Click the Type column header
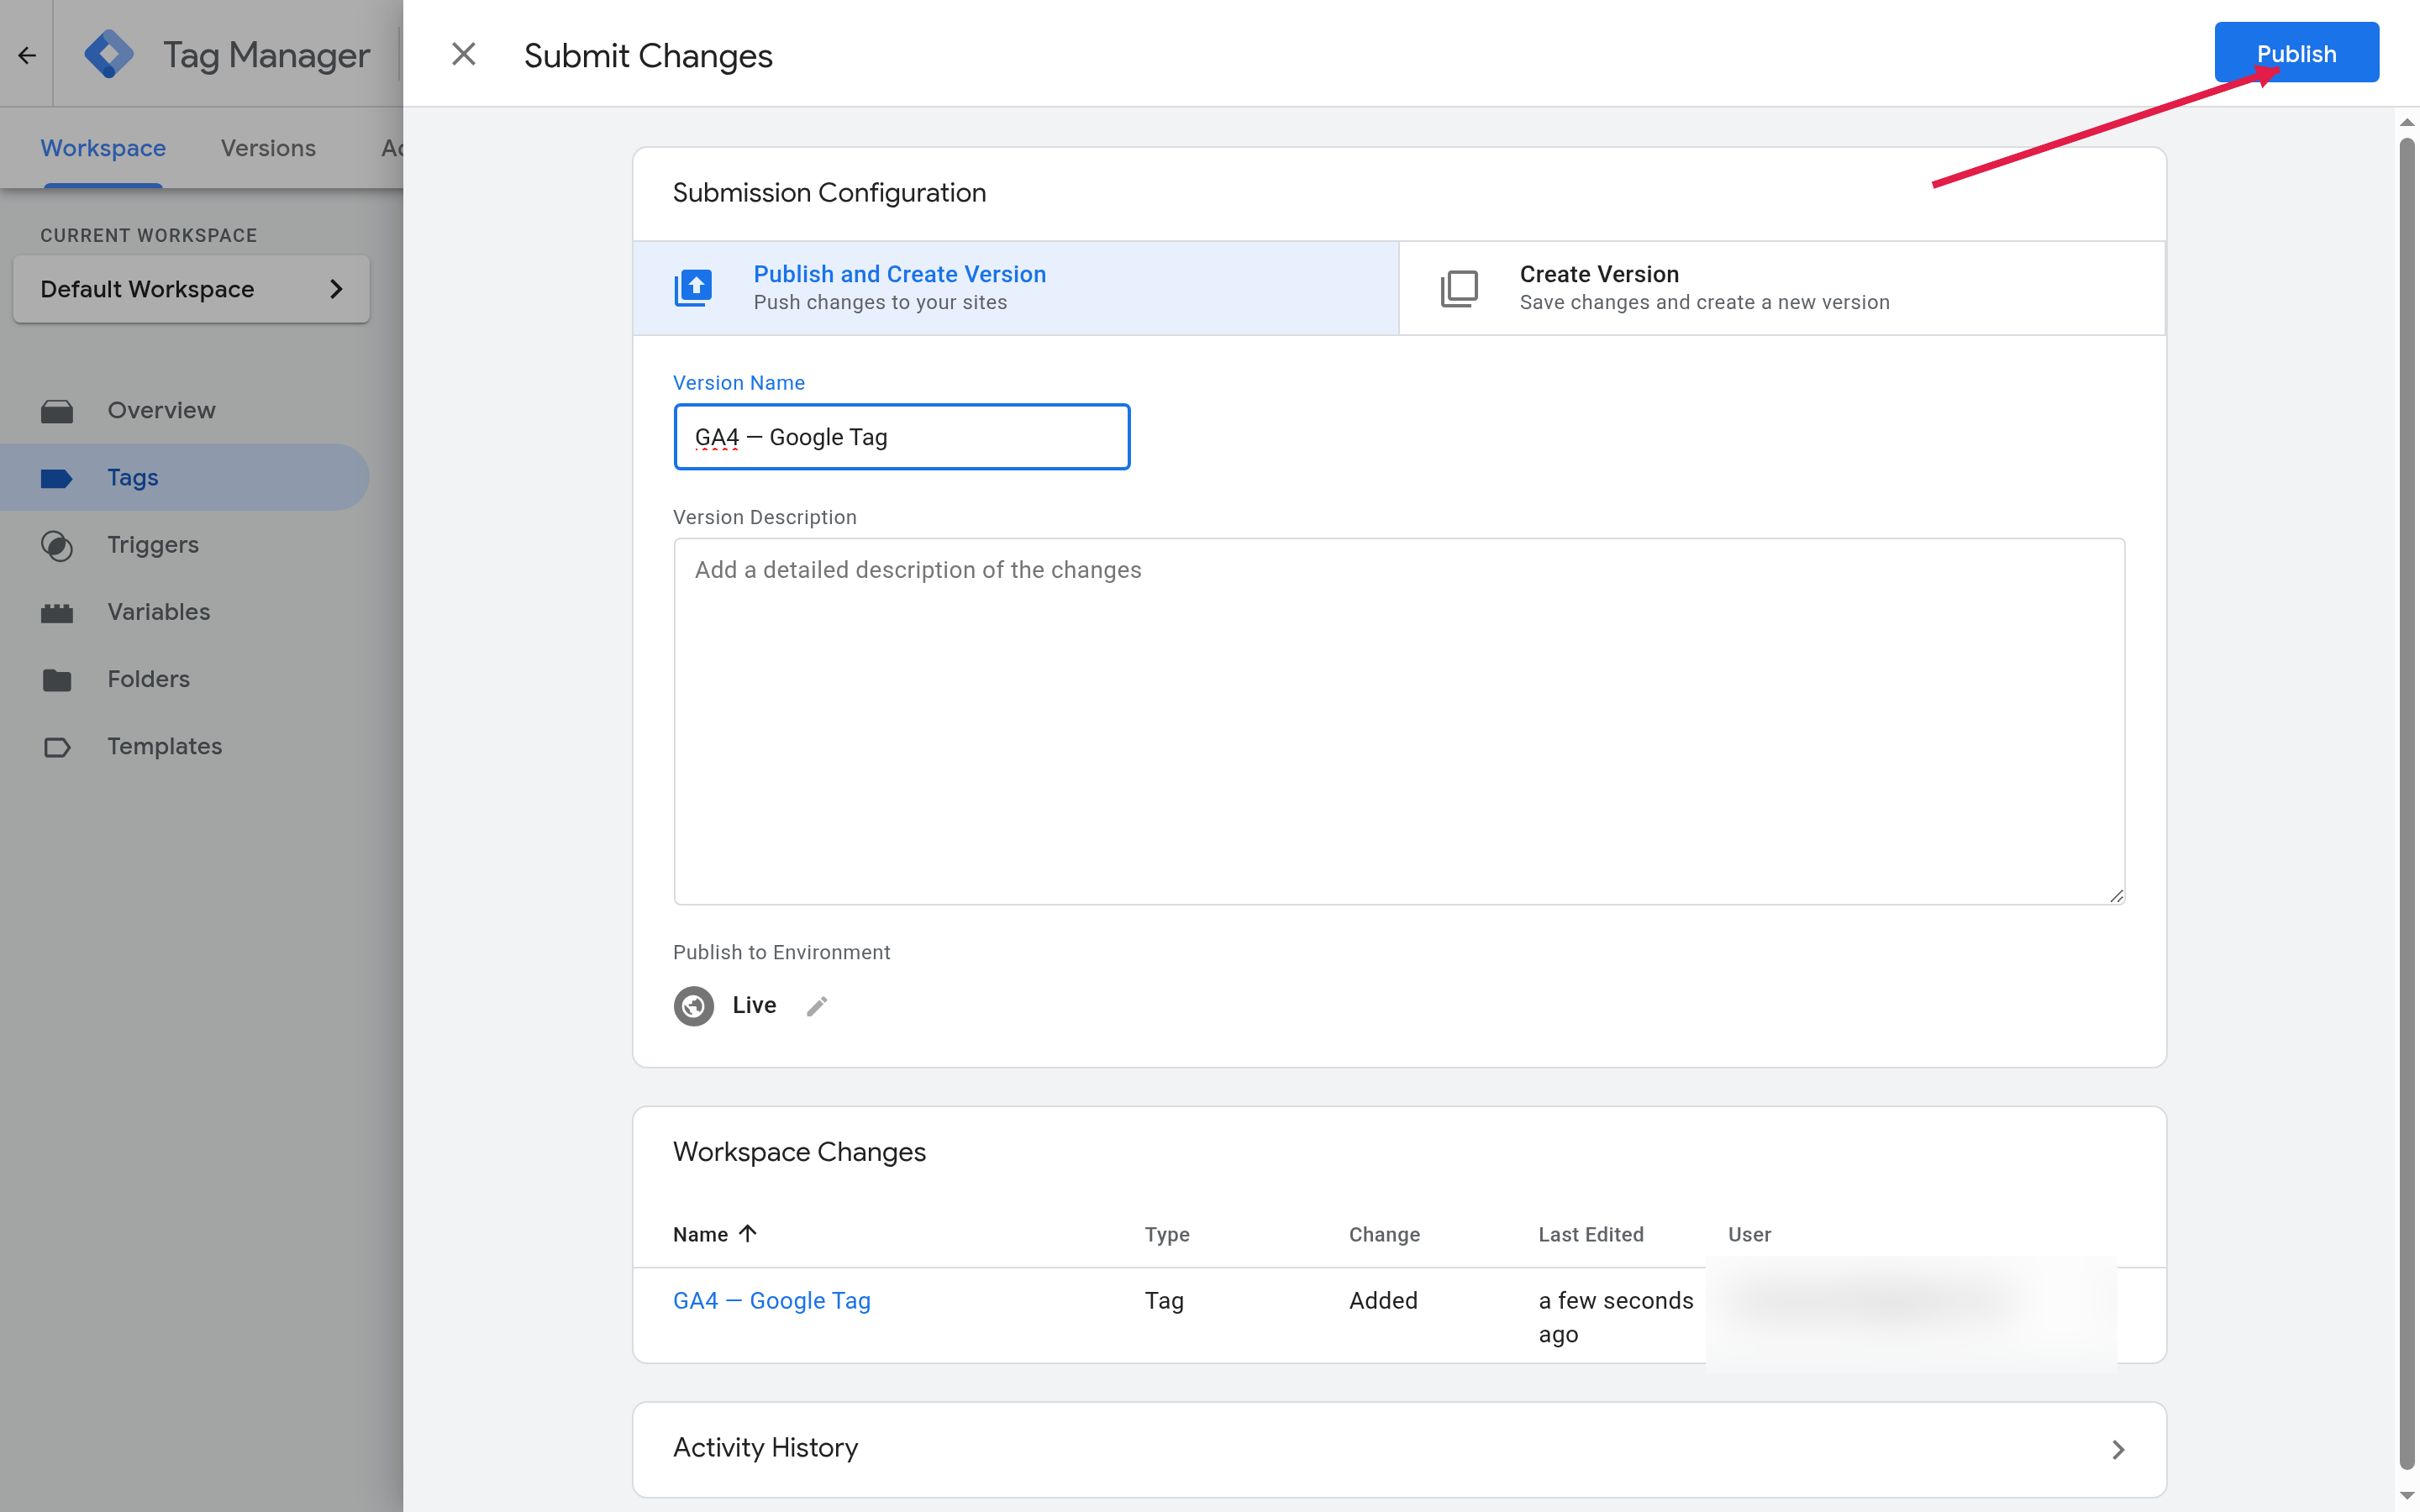2420x1512 pixels. click(1167, 1234)
